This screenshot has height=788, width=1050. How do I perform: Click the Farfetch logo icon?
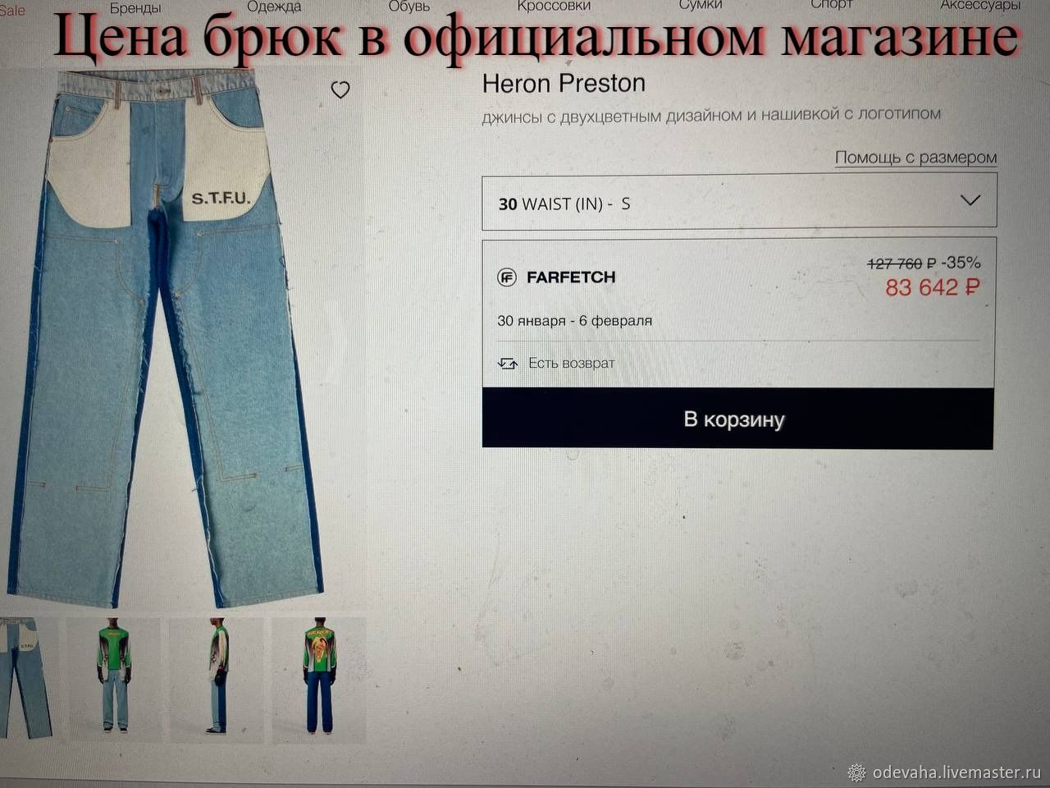[507, 277]
